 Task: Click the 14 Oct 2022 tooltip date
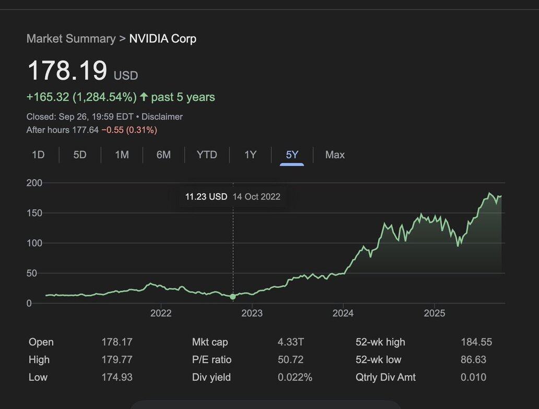coord(256,196)
